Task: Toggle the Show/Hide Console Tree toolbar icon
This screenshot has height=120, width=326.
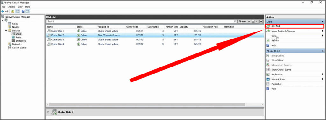Action: click(17, 11)
